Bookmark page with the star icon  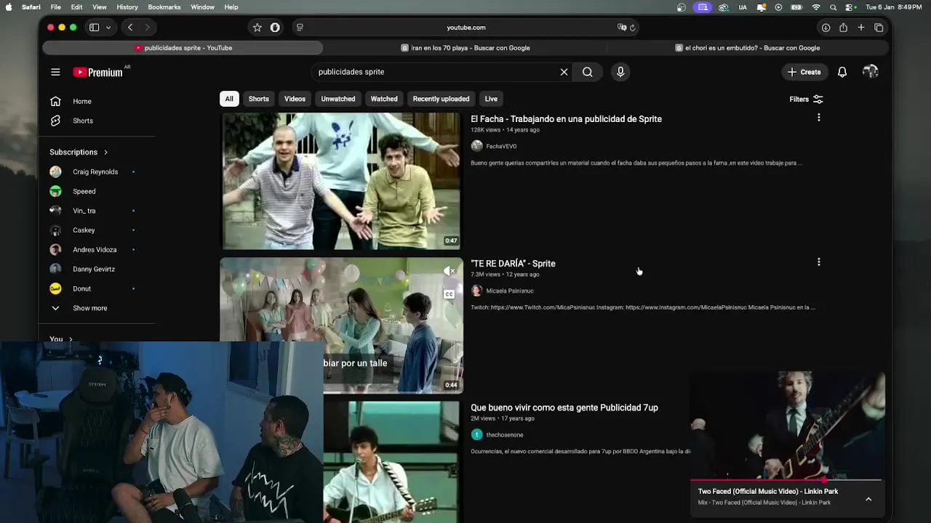[257, 28]
